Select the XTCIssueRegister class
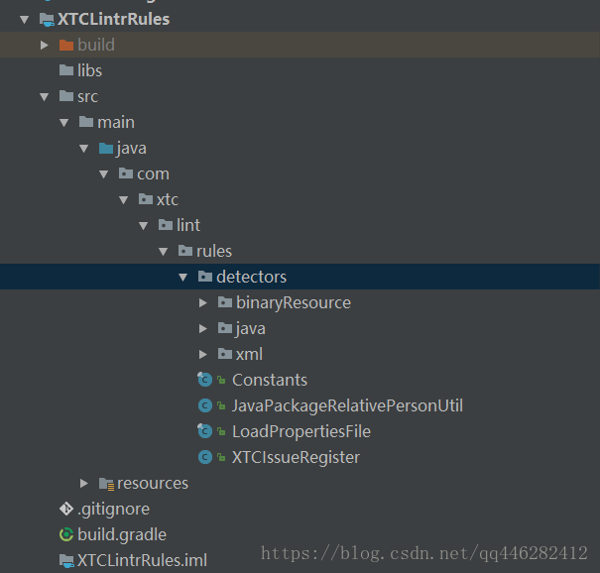600x573 pixels. (x=296, y=457)
